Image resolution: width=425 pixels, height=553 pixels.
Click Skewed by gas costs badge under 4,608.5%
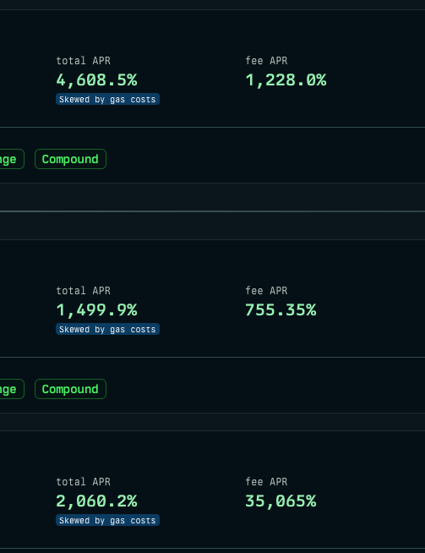pyautogui.click(x=107, y=99)
